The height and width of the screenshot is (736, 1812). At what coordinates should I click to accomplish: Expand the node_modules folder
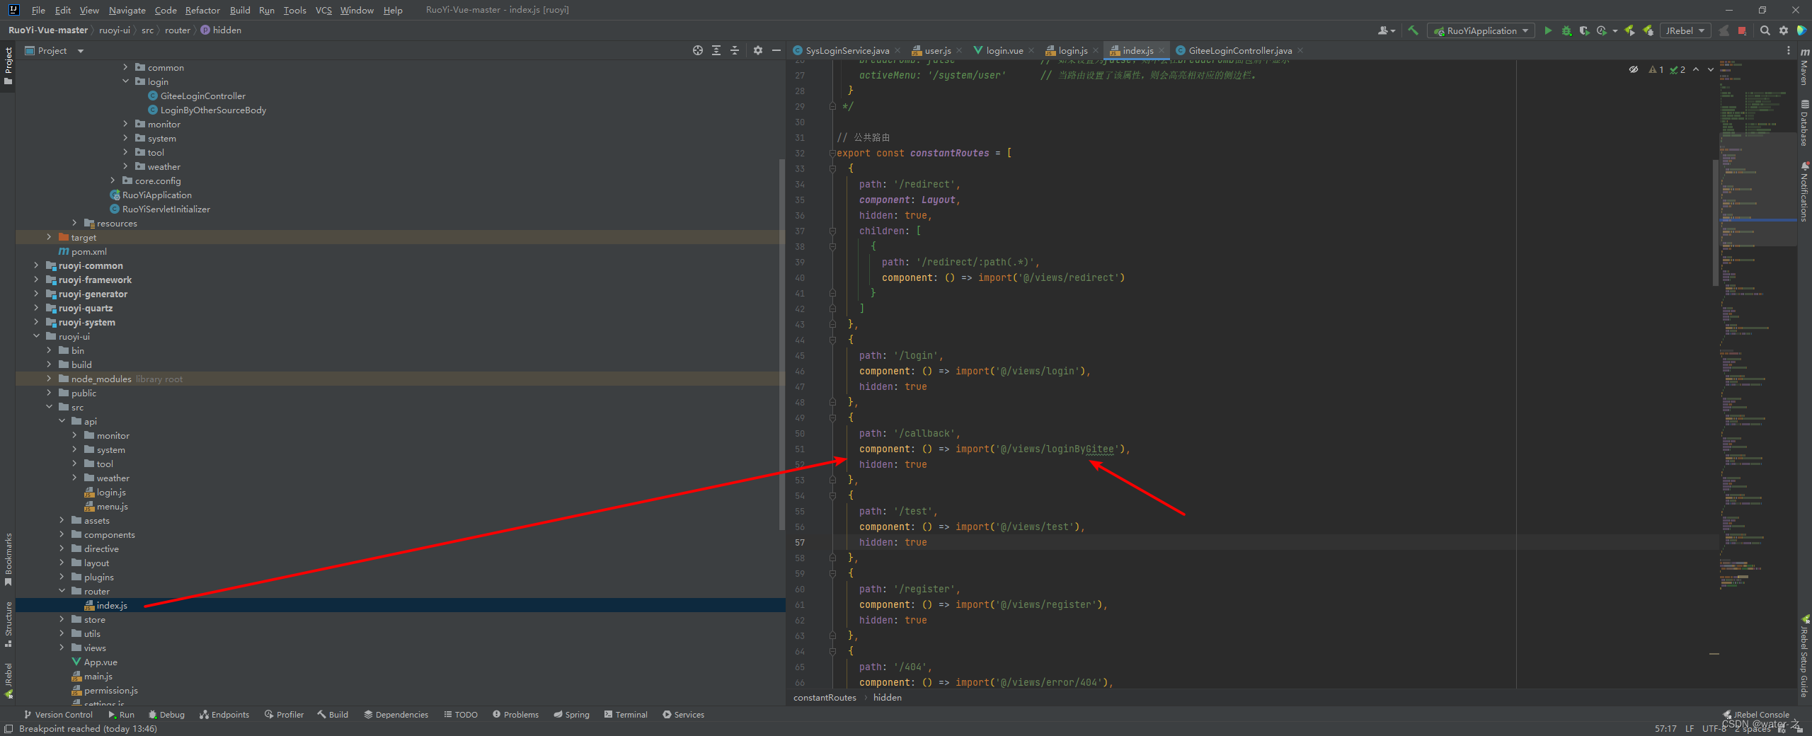tap(49, 379)
